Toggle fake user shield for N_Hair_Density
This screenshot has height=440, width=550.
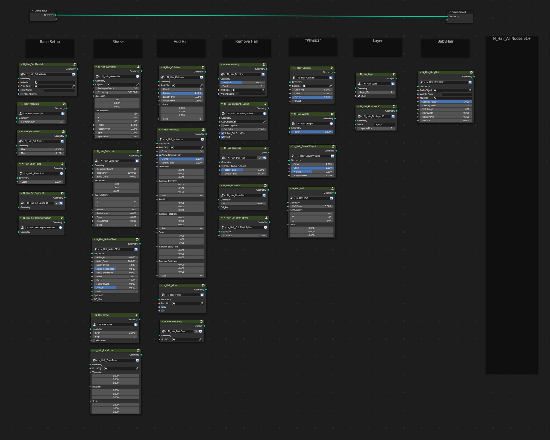coord(263,74)
